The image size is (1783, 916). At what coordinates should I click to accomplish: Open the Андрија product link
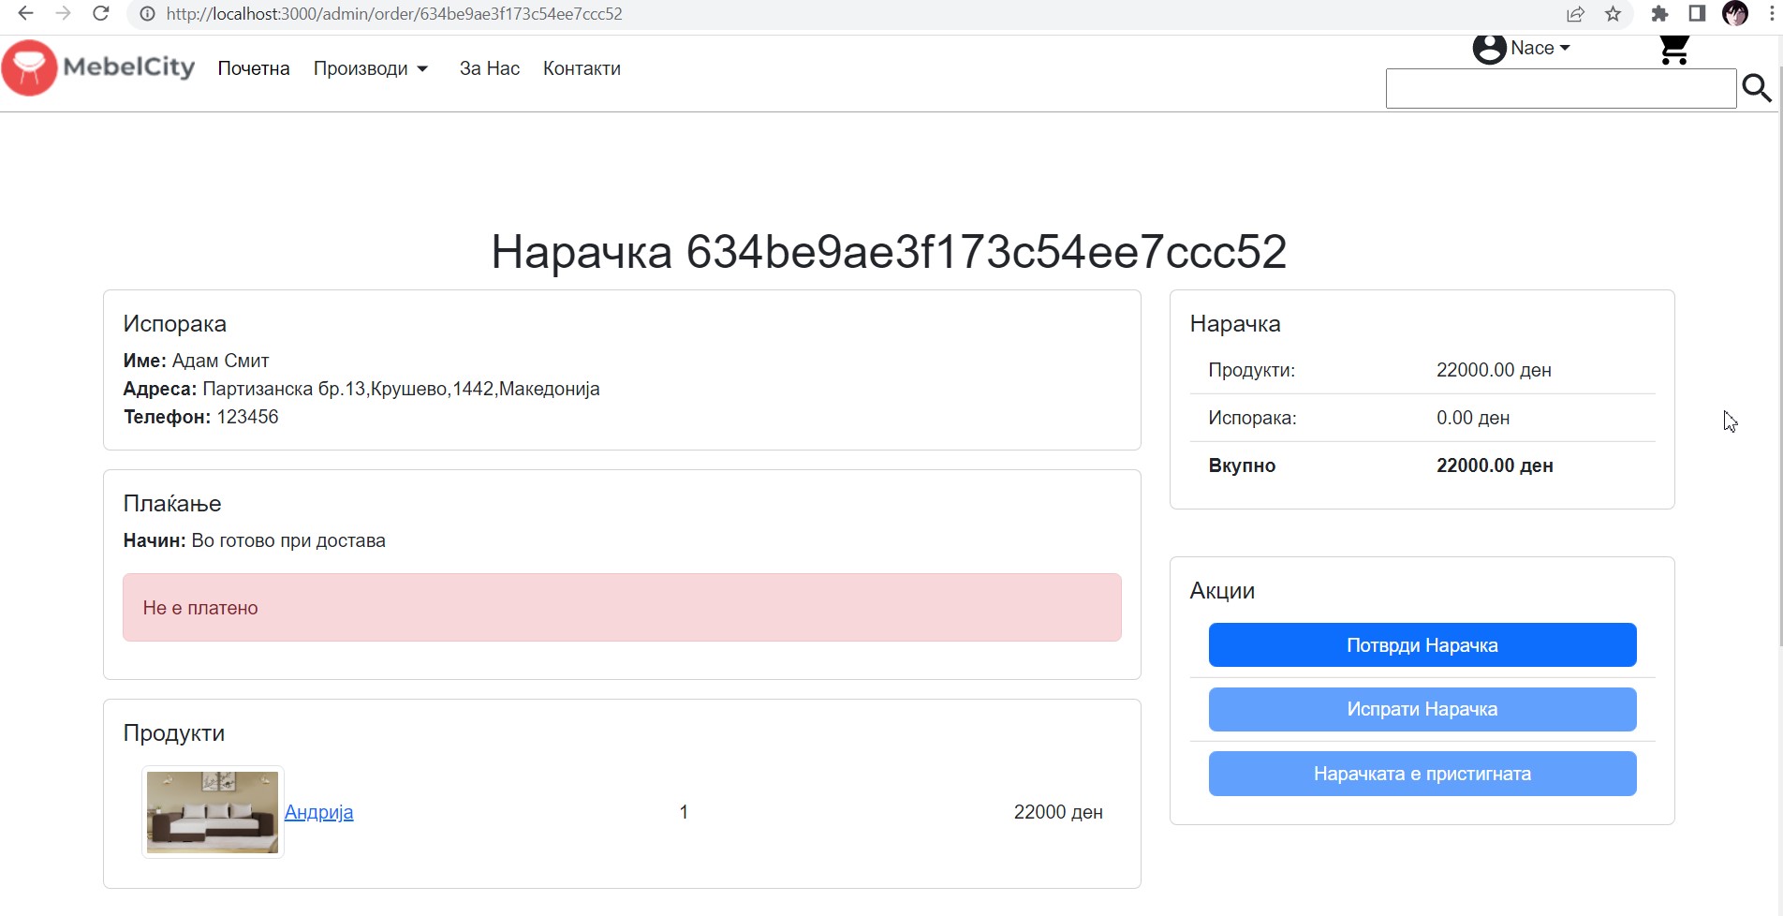[318, 812]
